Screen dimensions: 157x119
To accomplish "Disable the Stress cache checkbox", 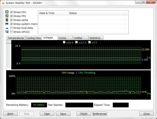I will (x=11, y=20).
